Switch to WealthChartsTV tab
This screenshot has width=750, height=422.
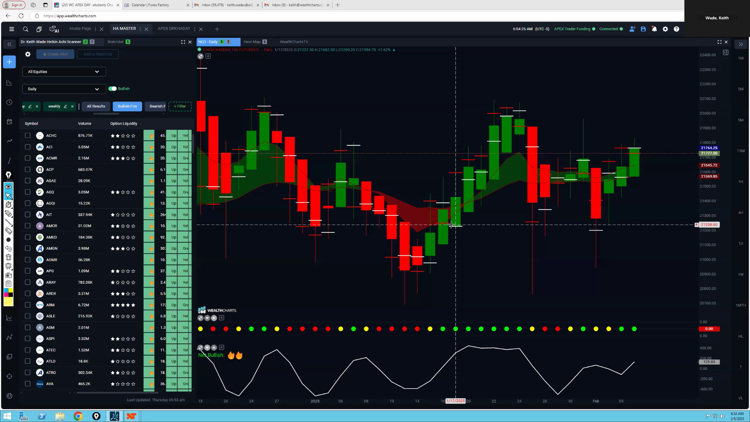click(294, 42)
